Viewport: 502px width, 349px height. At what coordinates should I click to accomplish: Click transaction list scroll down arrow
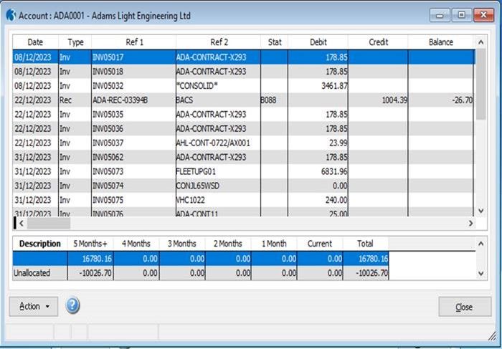[480, 211]
